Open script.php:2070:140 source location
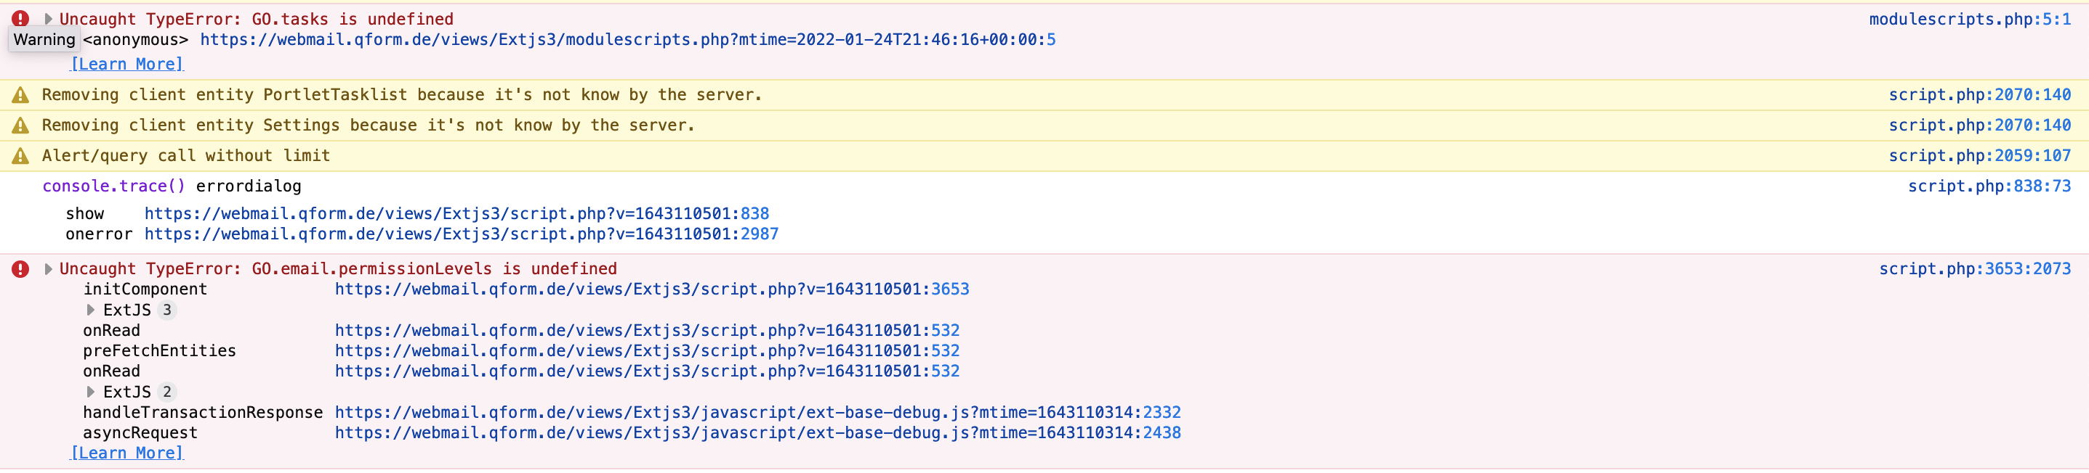Screen dimensions: 2089x473 [1981, 95]
